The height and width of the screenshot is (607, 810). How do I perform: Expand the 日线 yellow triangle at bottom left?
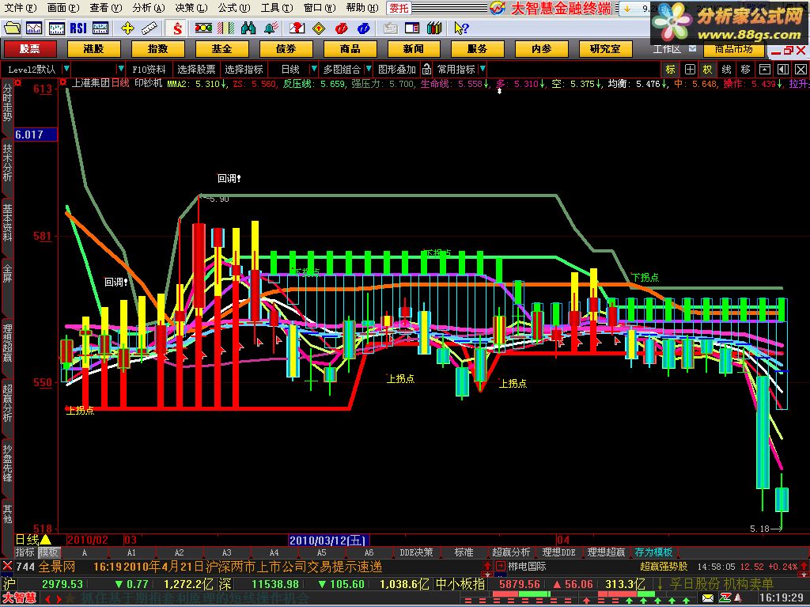(45, 540)
